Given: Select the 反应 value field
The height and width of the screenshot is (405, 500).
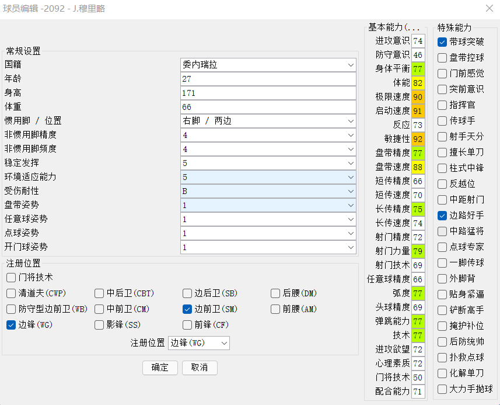Looking at the screenshot, I should tap(418, 125).
